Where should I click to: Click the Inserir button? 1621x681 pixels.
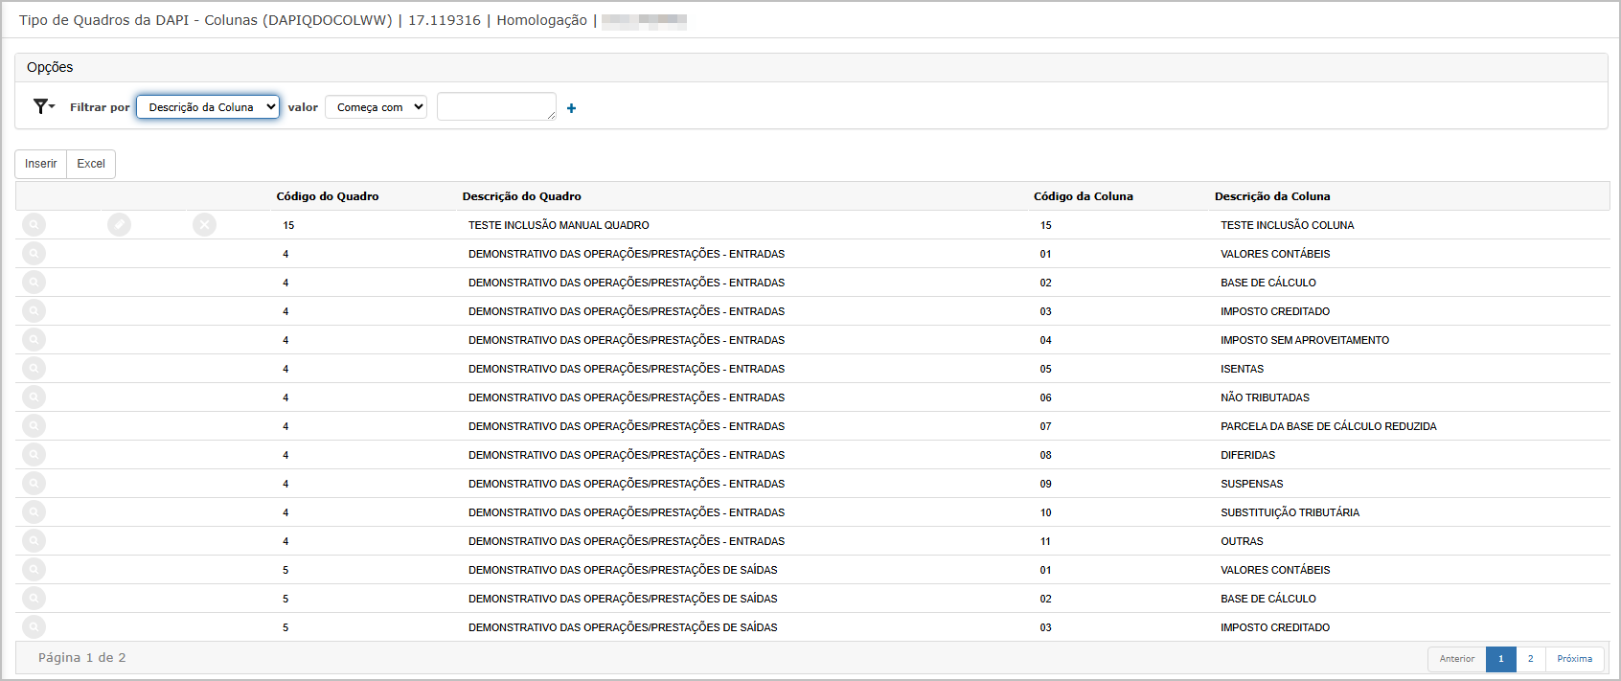[x=40, y=164]
